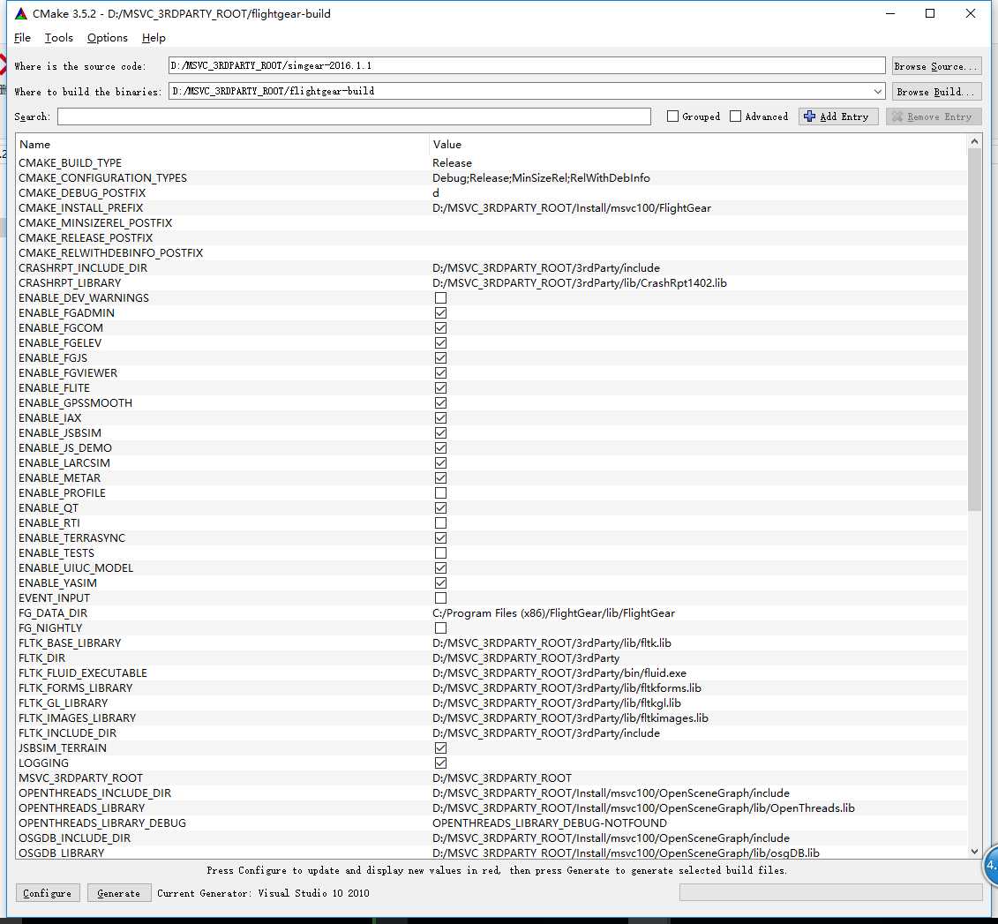Select OSGDB_INCLUDE_DIR row name
The width and height of the screenshot is (998, 924).
[74, 838]
